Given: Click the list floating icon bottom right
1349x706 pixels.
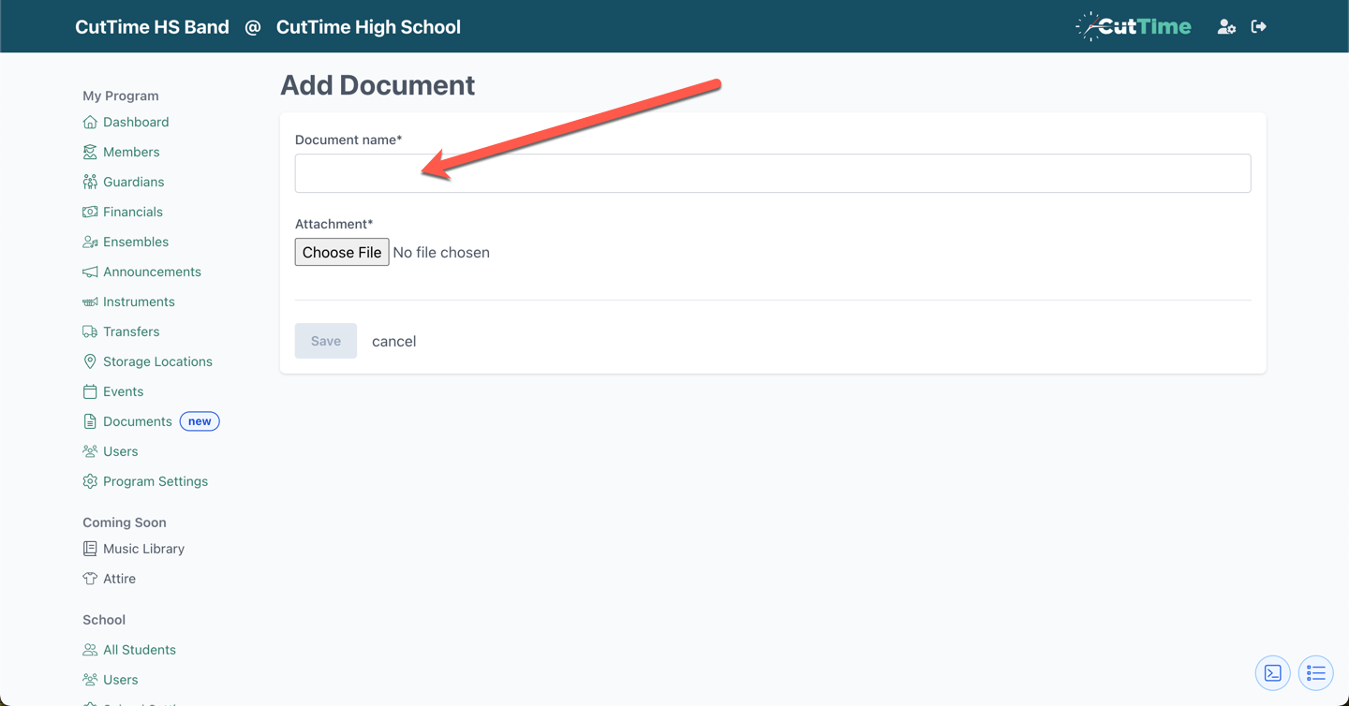Looking at the screenshot, I should (1315, 672).
